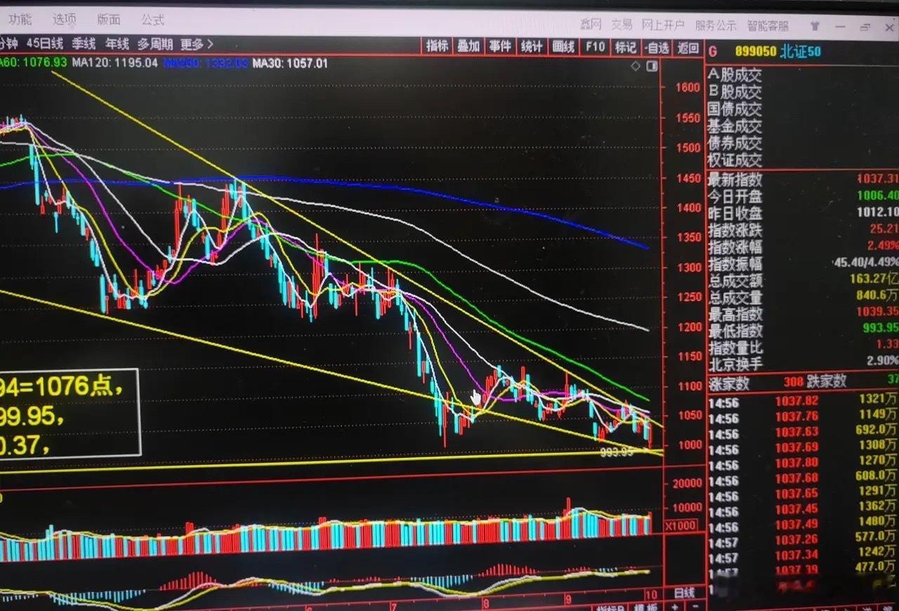Click the 993.95 low price label on chart

[618, 453]
